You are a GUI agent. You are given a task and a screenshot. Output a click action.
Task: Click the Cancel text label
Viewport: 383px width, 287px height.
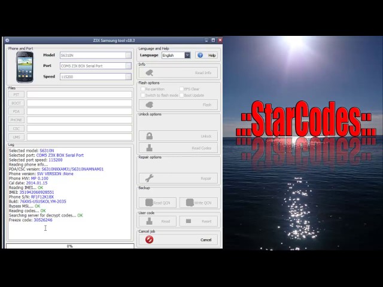click(206, 240)
